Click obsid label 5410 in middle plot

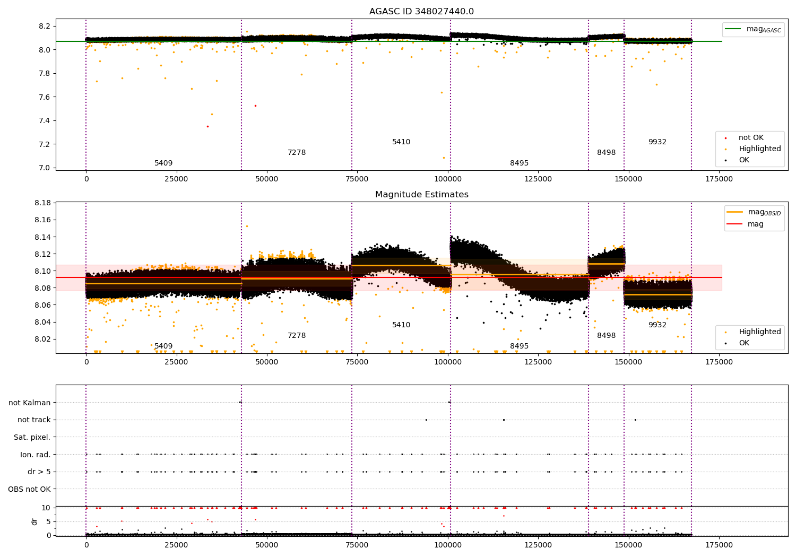coord(401,325)
